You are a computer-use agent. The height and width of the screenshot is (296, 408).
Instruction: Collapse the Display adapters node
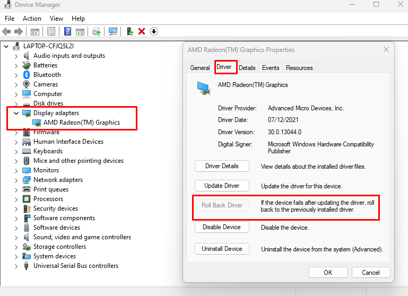(x=16, y=113)
